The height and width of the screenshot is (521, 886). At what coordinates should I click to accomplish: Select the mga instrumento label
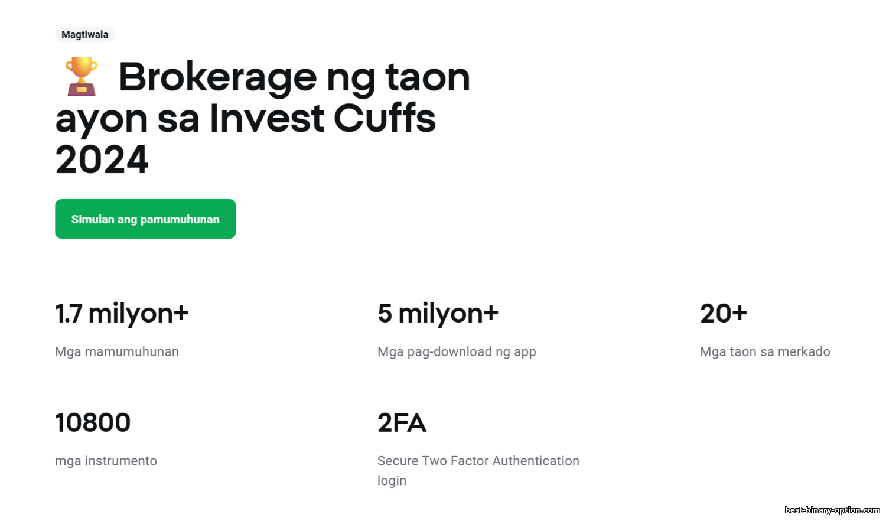point(106,461)
